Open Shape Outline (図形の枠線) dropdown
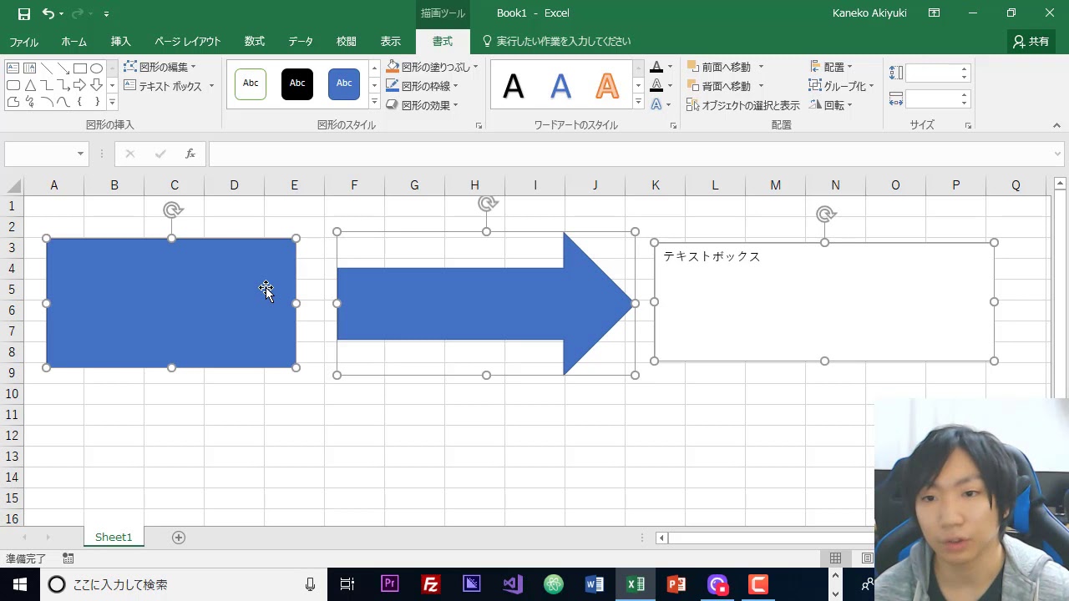This screenshot has width=1069, height=601. pos(422,86)
